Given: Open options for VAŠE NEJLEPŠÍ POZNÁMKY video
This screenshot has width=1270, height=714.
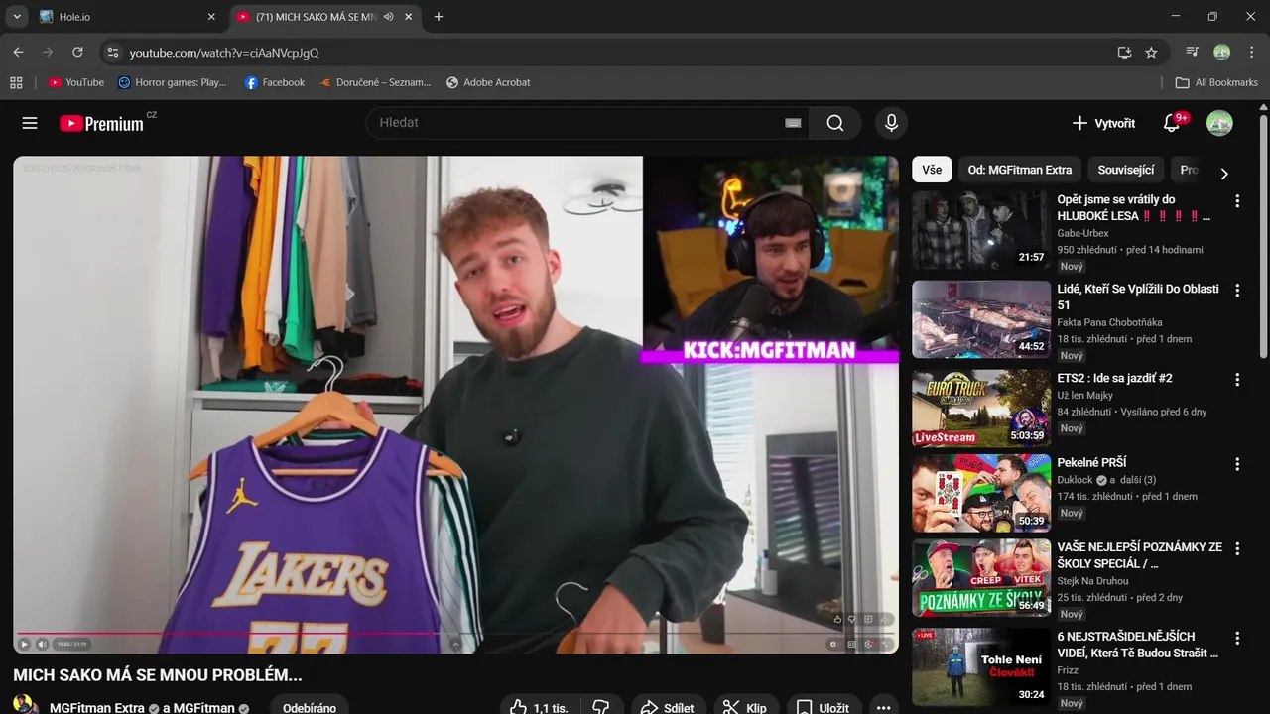Looking at the screenshot, I should point(1237,548).
